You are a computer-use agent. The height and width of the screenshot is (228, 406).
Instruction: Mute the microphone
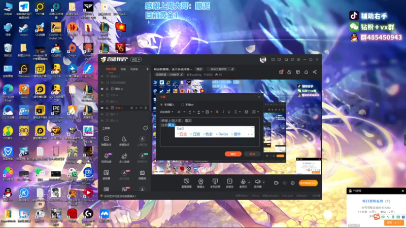coord(243,183)
